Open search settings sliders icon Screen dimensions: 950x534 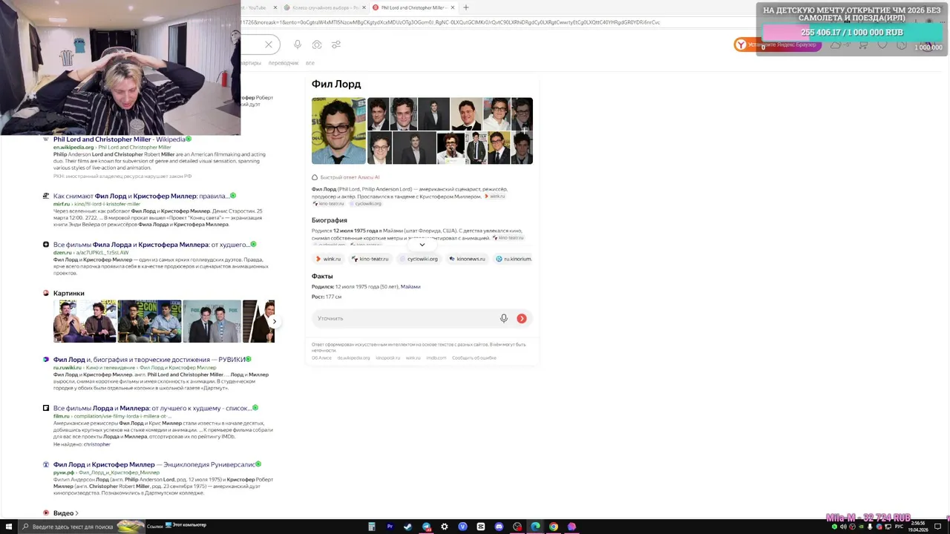click(336, 44)
